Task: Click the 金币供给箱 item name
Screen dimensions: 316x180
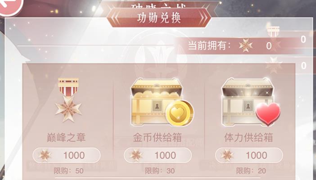Action: click(x=158, y=138)
